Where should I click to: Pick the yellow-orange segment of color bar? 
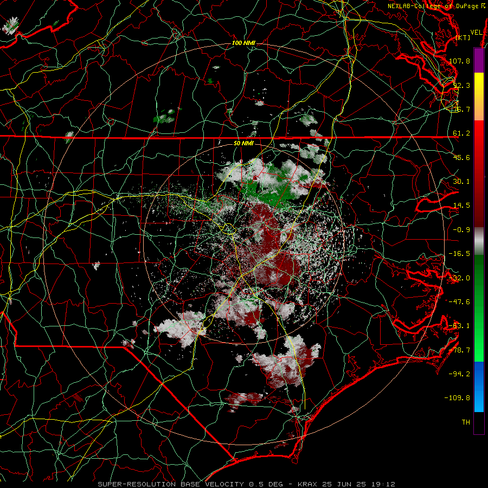coord(479,97)
